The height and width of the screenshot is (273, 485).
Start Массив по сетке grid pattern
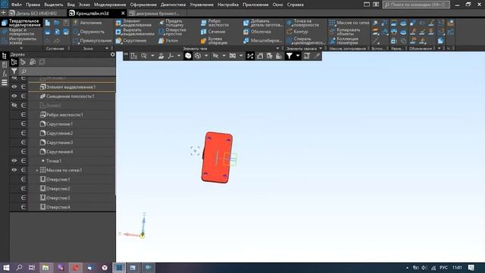pos(349,23)
